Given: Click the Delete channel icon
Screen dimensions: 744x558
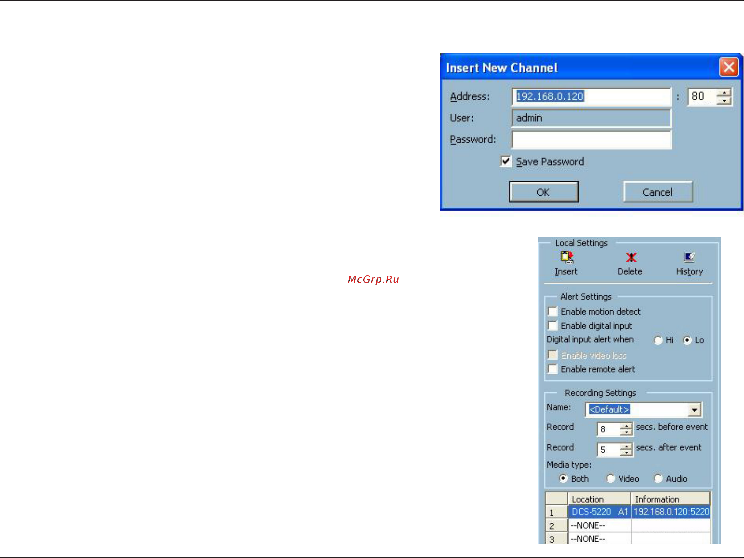Looking at the screenshot, I should pos(631,258).
